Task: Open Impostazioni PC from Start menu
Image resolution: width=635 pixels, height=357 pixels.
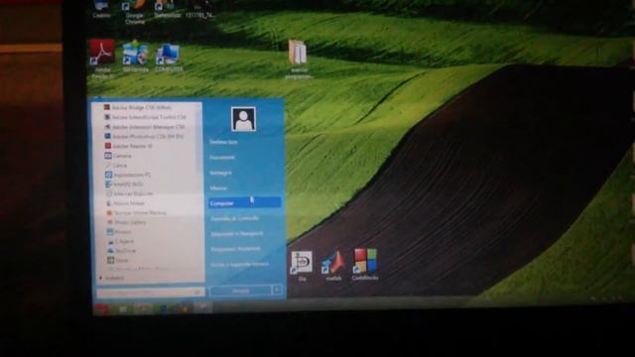Action: point(128,175)
